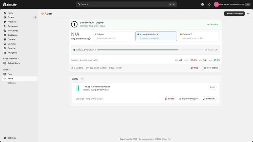Click the blue swatch beside progress bar
Viewport: 253px width, 142px height.
point(74,50)
